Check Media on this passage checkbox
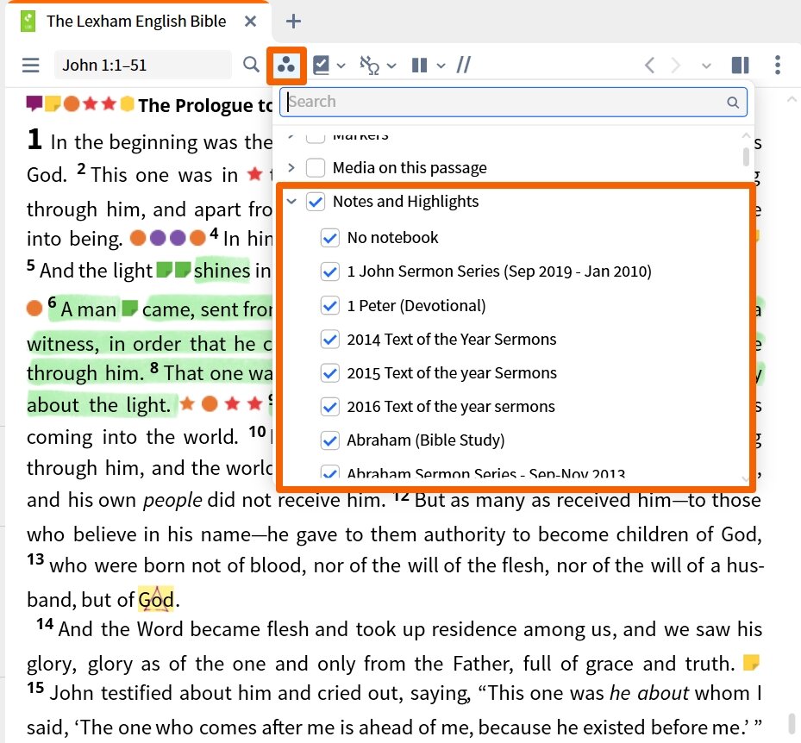801x743 pixels. pos(316,167)
